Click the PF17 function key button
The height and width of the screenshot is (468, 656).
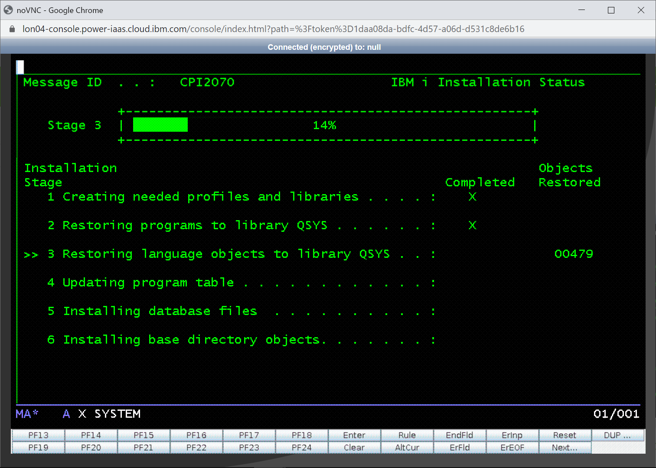[249, 435]
